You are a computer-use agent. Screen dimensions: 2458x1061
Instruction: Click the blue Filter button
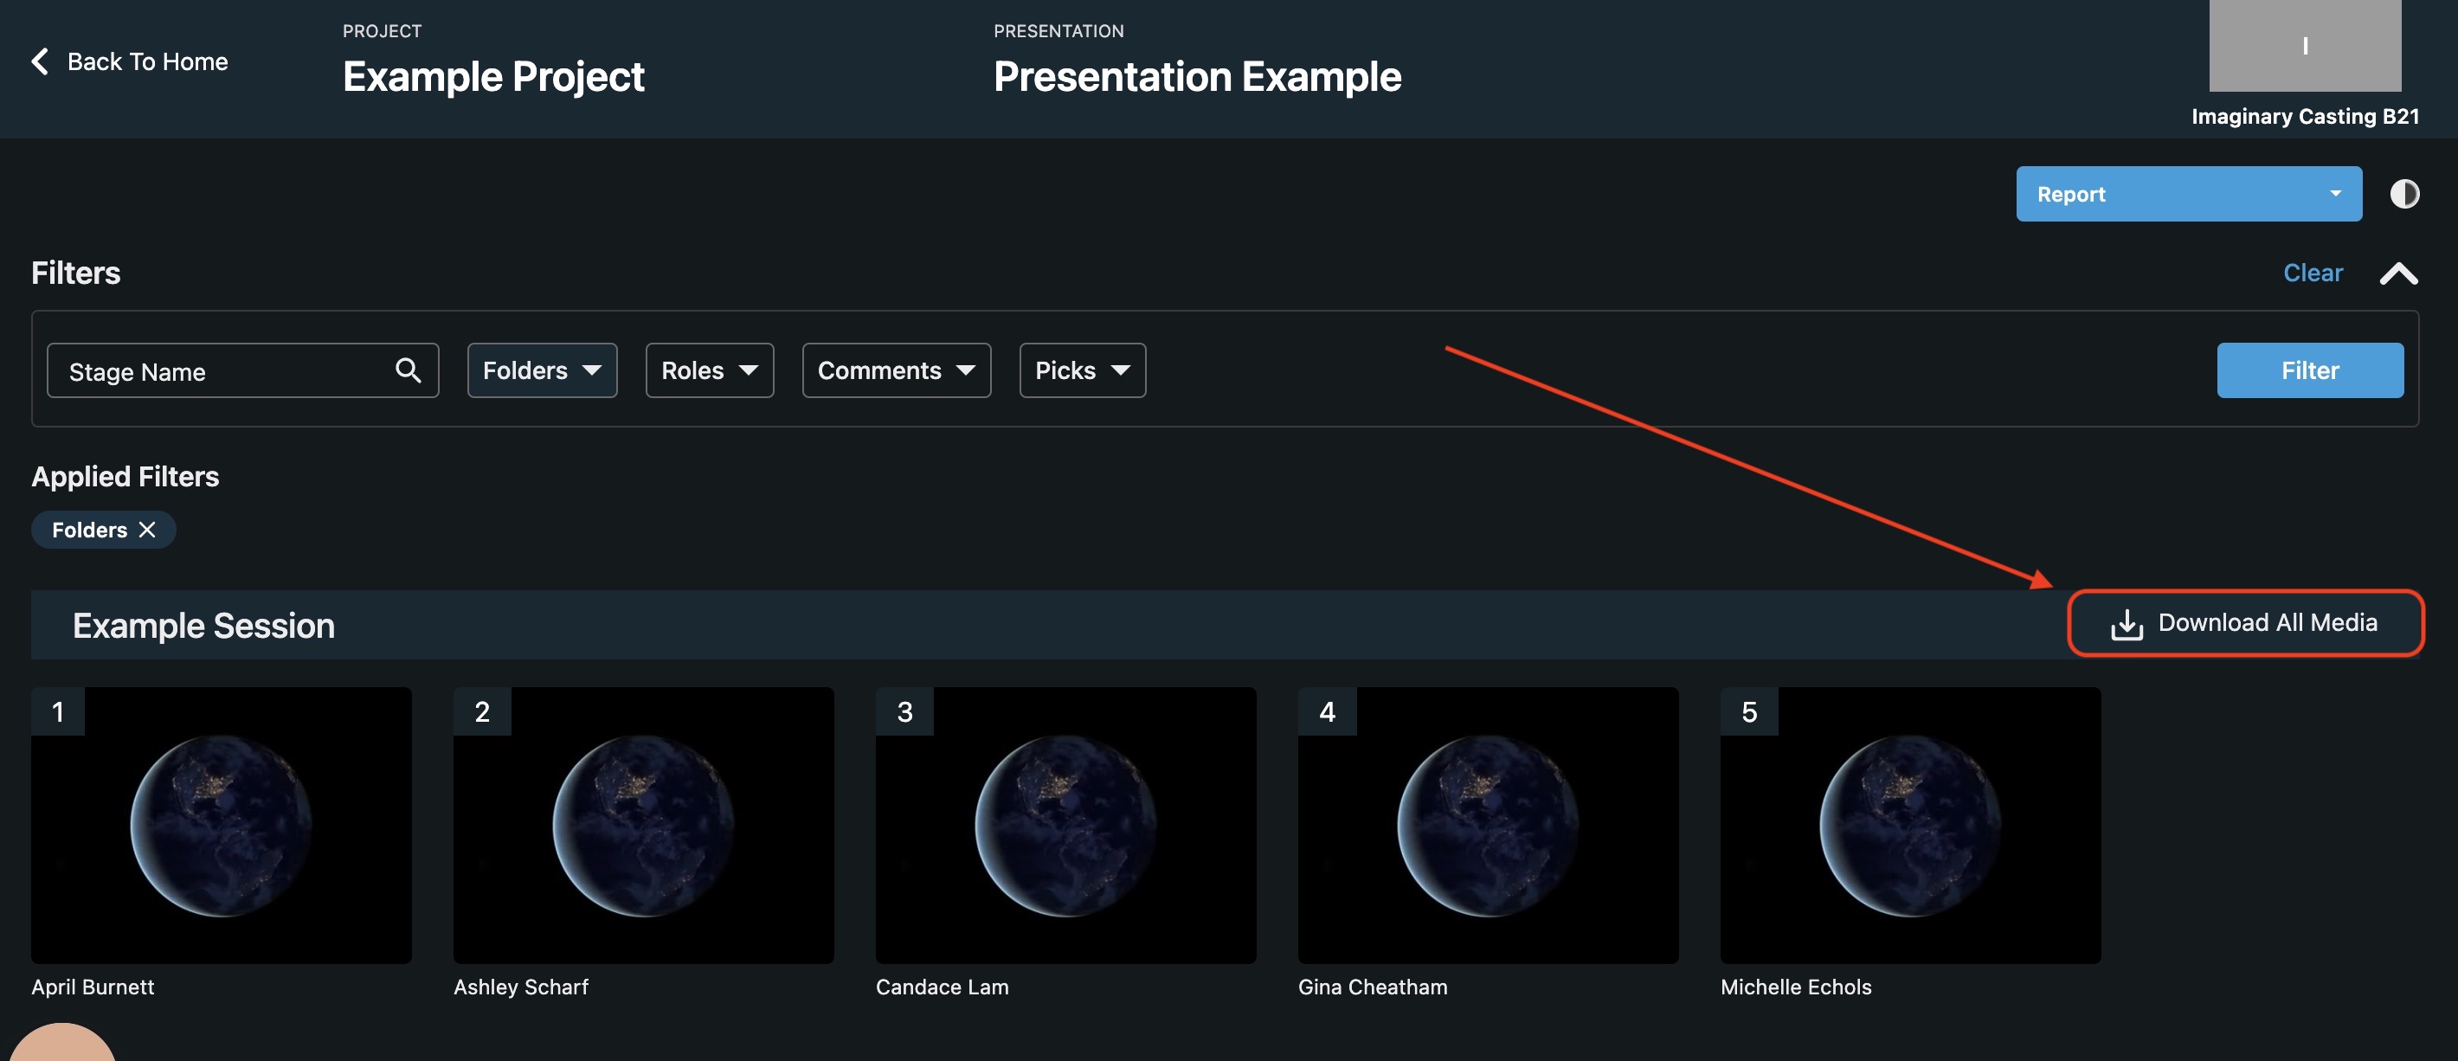pos(2309,370)
